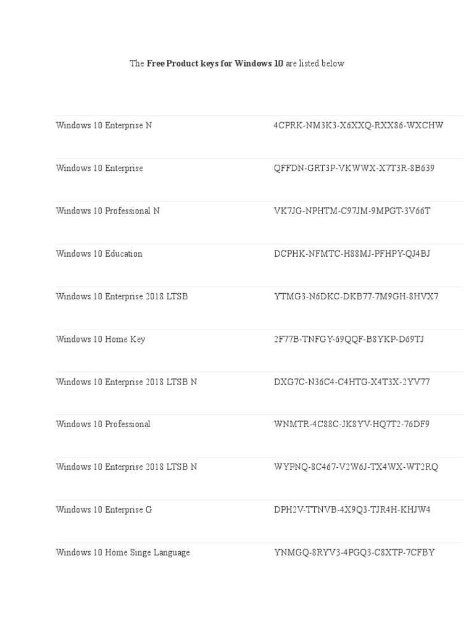Click the 'Windows 10 Enterprise G' label

click(x=104, y=510)
